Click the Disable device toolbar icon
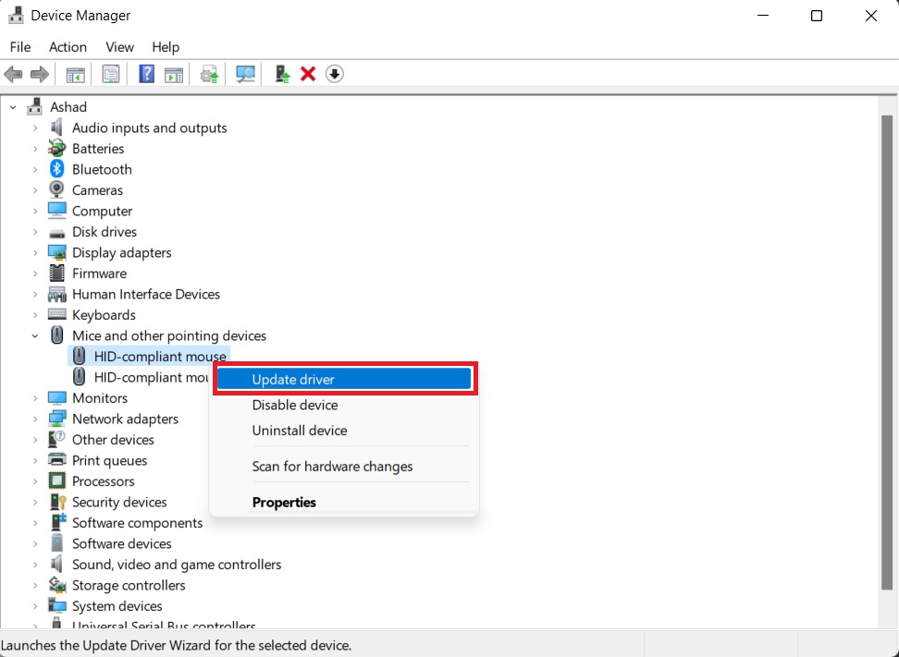Viewport: 899px width, 657px height. pyautogui.click(x=334, y=74)
